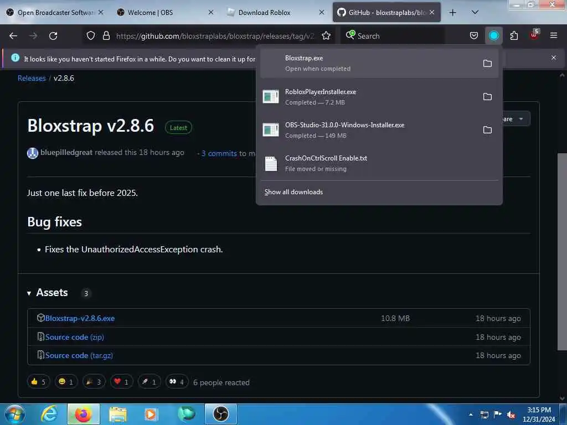This screenshot has width=567, height=425.
Task: Open the list all tabs dropdown
Action: 475,12
